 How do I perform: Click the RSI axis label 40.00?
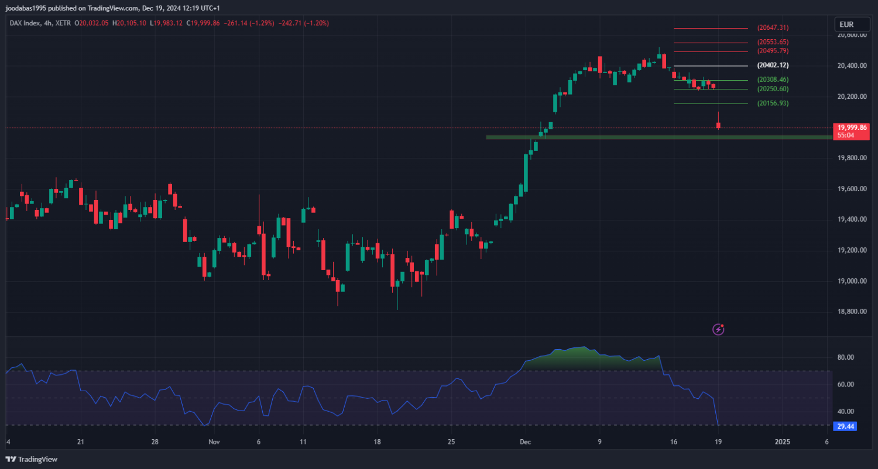click(846, 412)
